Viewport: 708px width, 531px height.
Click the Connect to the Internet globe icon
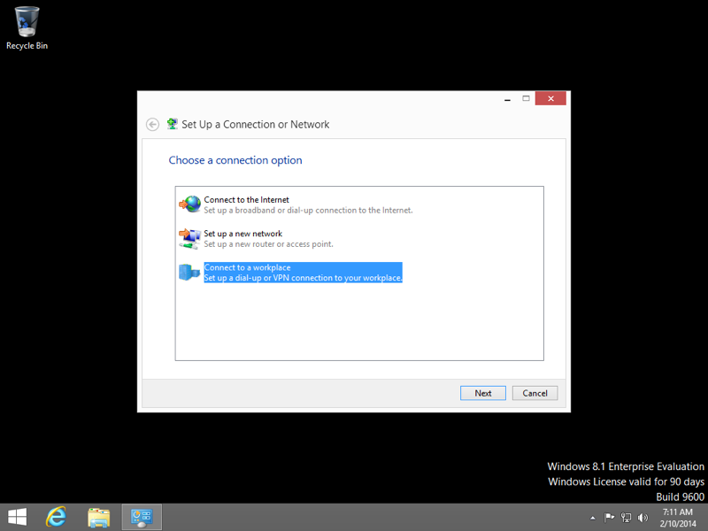point(189,204)
